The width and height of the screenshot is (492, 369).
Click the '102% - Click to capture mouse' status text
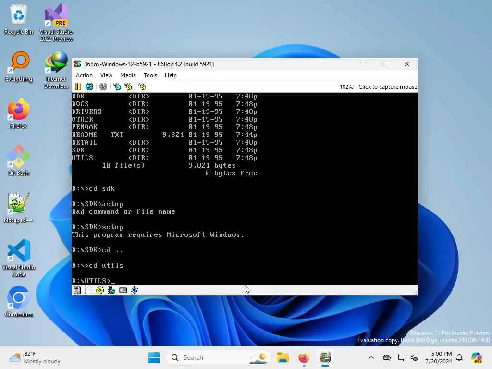(378, 87)
